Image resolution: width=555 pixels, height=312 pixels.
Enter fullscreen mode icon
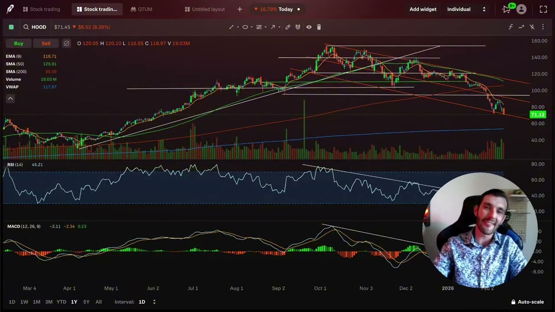(543, 9)
